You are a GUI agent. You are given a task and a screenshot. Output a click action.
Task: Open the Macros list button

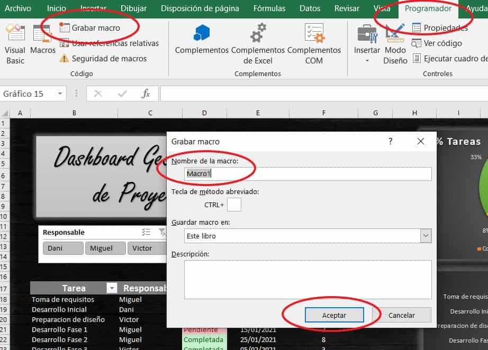click(43, 40)
